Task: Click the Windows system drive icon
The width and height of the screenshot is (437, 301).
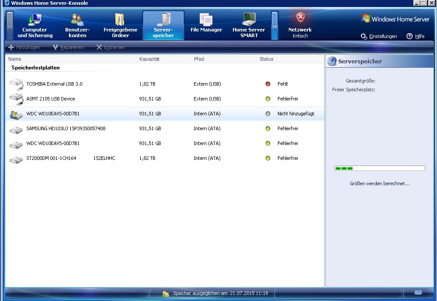Action: click(16, 114)
